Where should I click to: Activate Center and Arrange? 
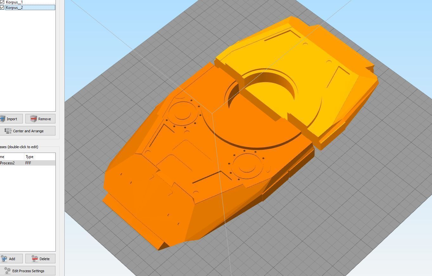28,131
